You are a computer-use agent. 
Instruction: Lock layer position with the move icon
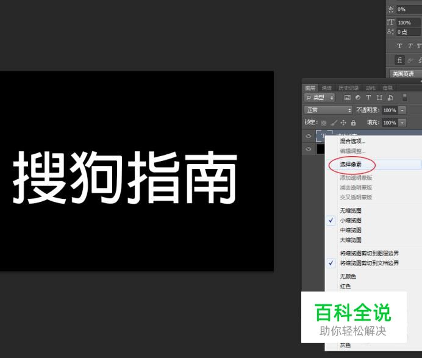(343, 123)
